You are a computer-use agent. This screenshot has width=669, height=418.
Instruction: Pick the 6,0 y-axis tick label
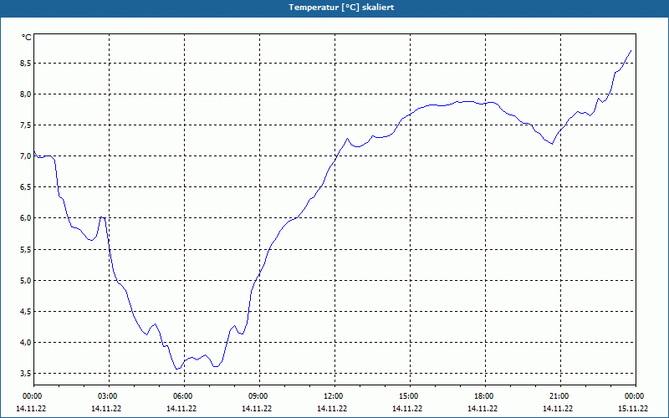[x=26, y=218]
